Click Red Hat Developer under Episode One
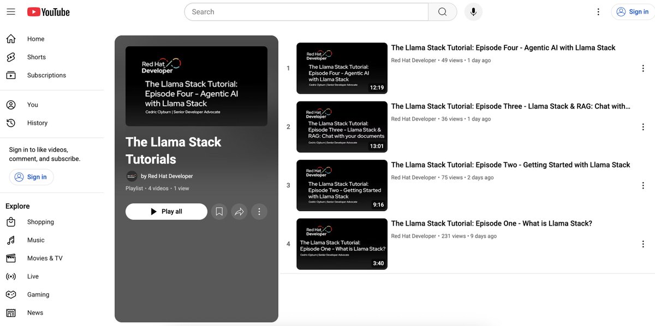 (414, 236)
